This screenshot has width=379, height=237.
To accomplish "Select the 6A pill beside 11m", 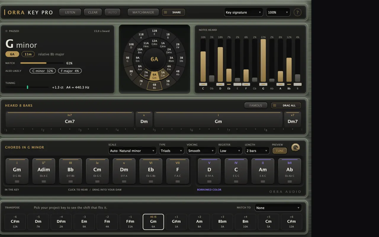I will (x=12, y=54).
